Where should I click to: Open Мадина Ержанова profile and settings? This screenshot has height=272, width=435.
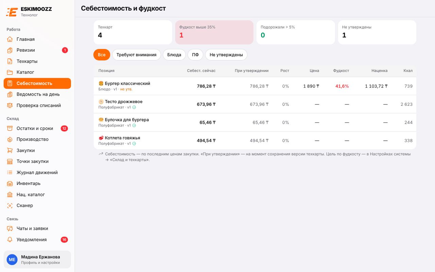pyautogui.click(x=37, y=259)
